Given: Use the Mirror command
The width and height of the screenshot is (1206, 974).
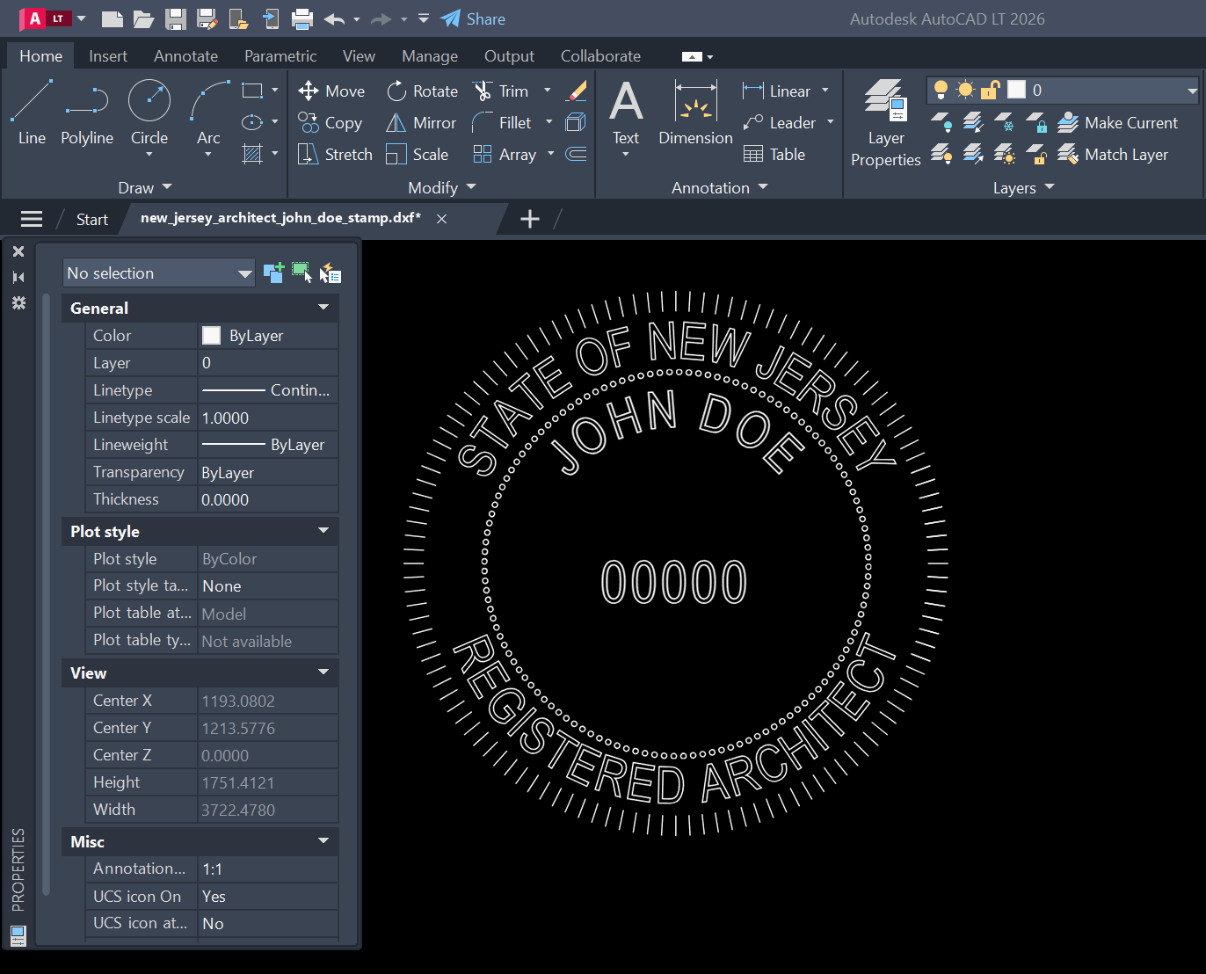Looking at the screenshot, I should click(421, 122).
